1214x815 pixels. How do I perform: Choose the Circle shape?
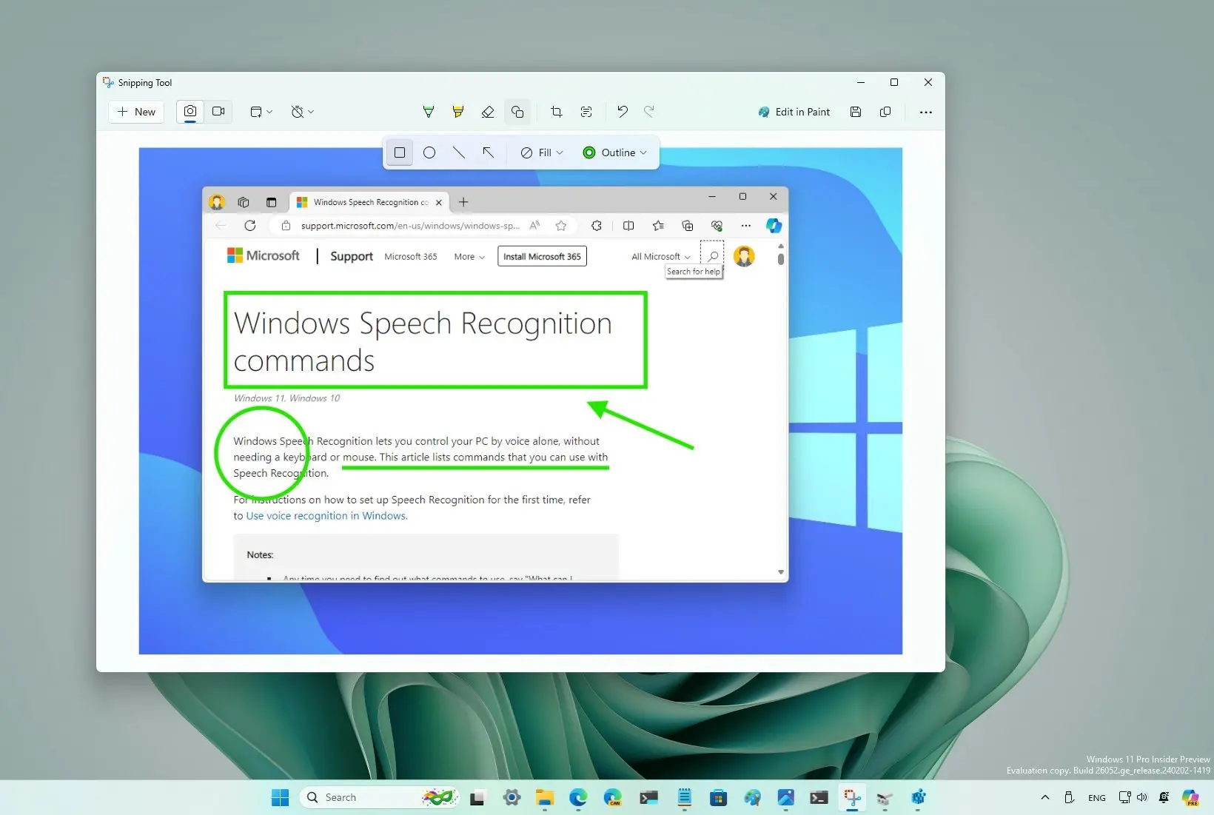429,152
